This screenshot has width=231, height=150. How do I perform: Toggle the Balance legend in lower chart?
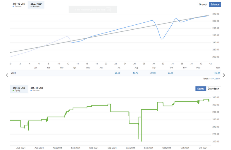(37, 89)
